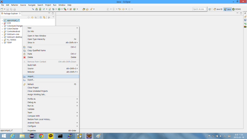Select Import... from the context menu
The height and width of the screenshot is (139, 247).
tap(31, 76)
